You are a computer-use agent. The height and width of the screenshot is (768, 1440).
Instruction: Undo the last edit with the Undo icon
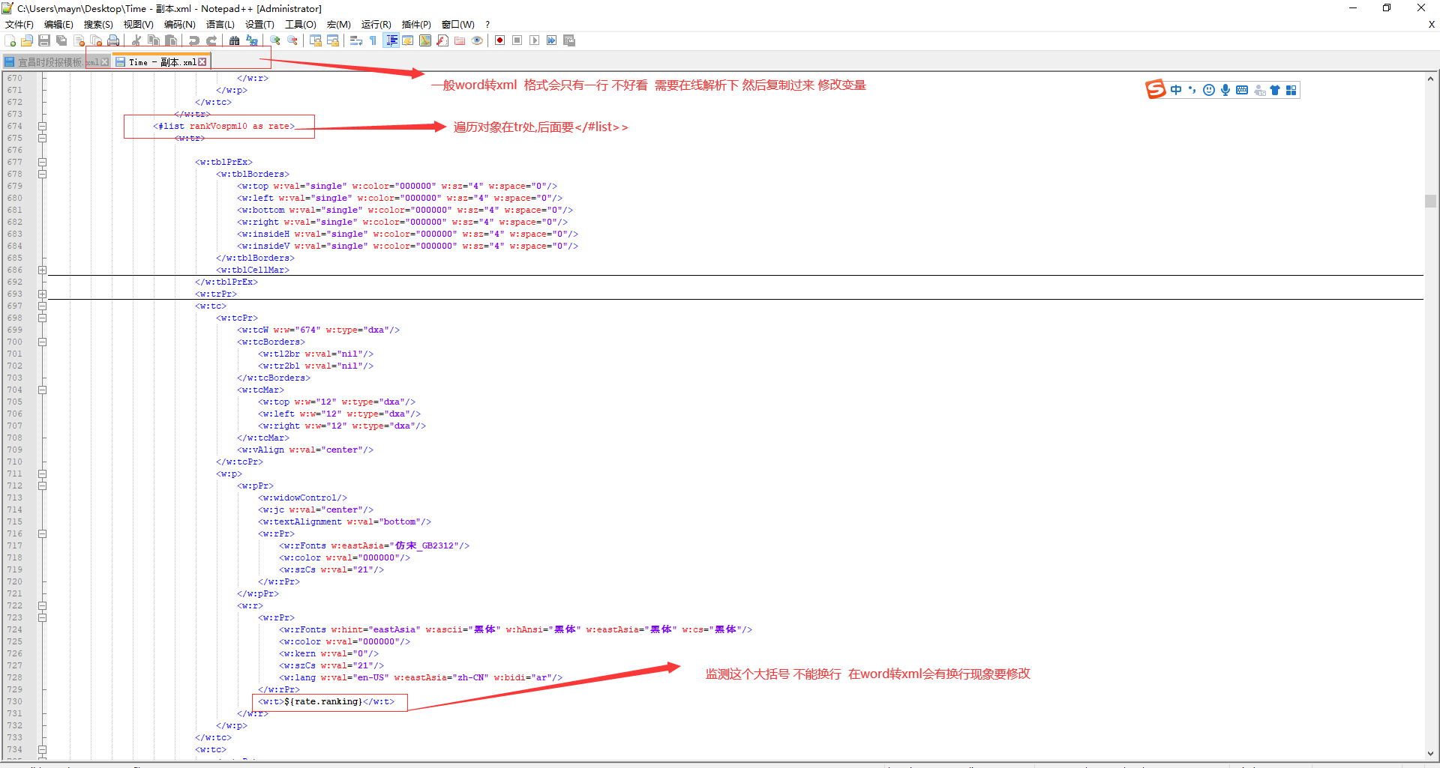pyautogui.click(x=194, y=40)
